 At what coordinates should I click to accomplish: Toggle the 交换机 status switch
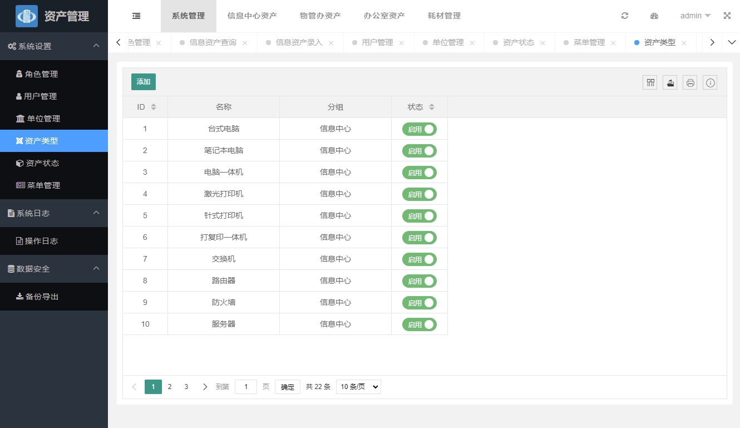coord(420,259)
